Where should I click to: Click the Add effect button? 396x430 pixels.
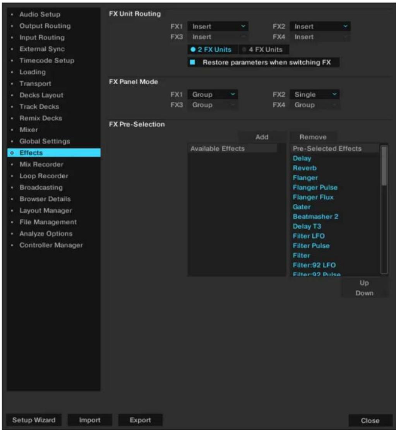coord(262,137)
